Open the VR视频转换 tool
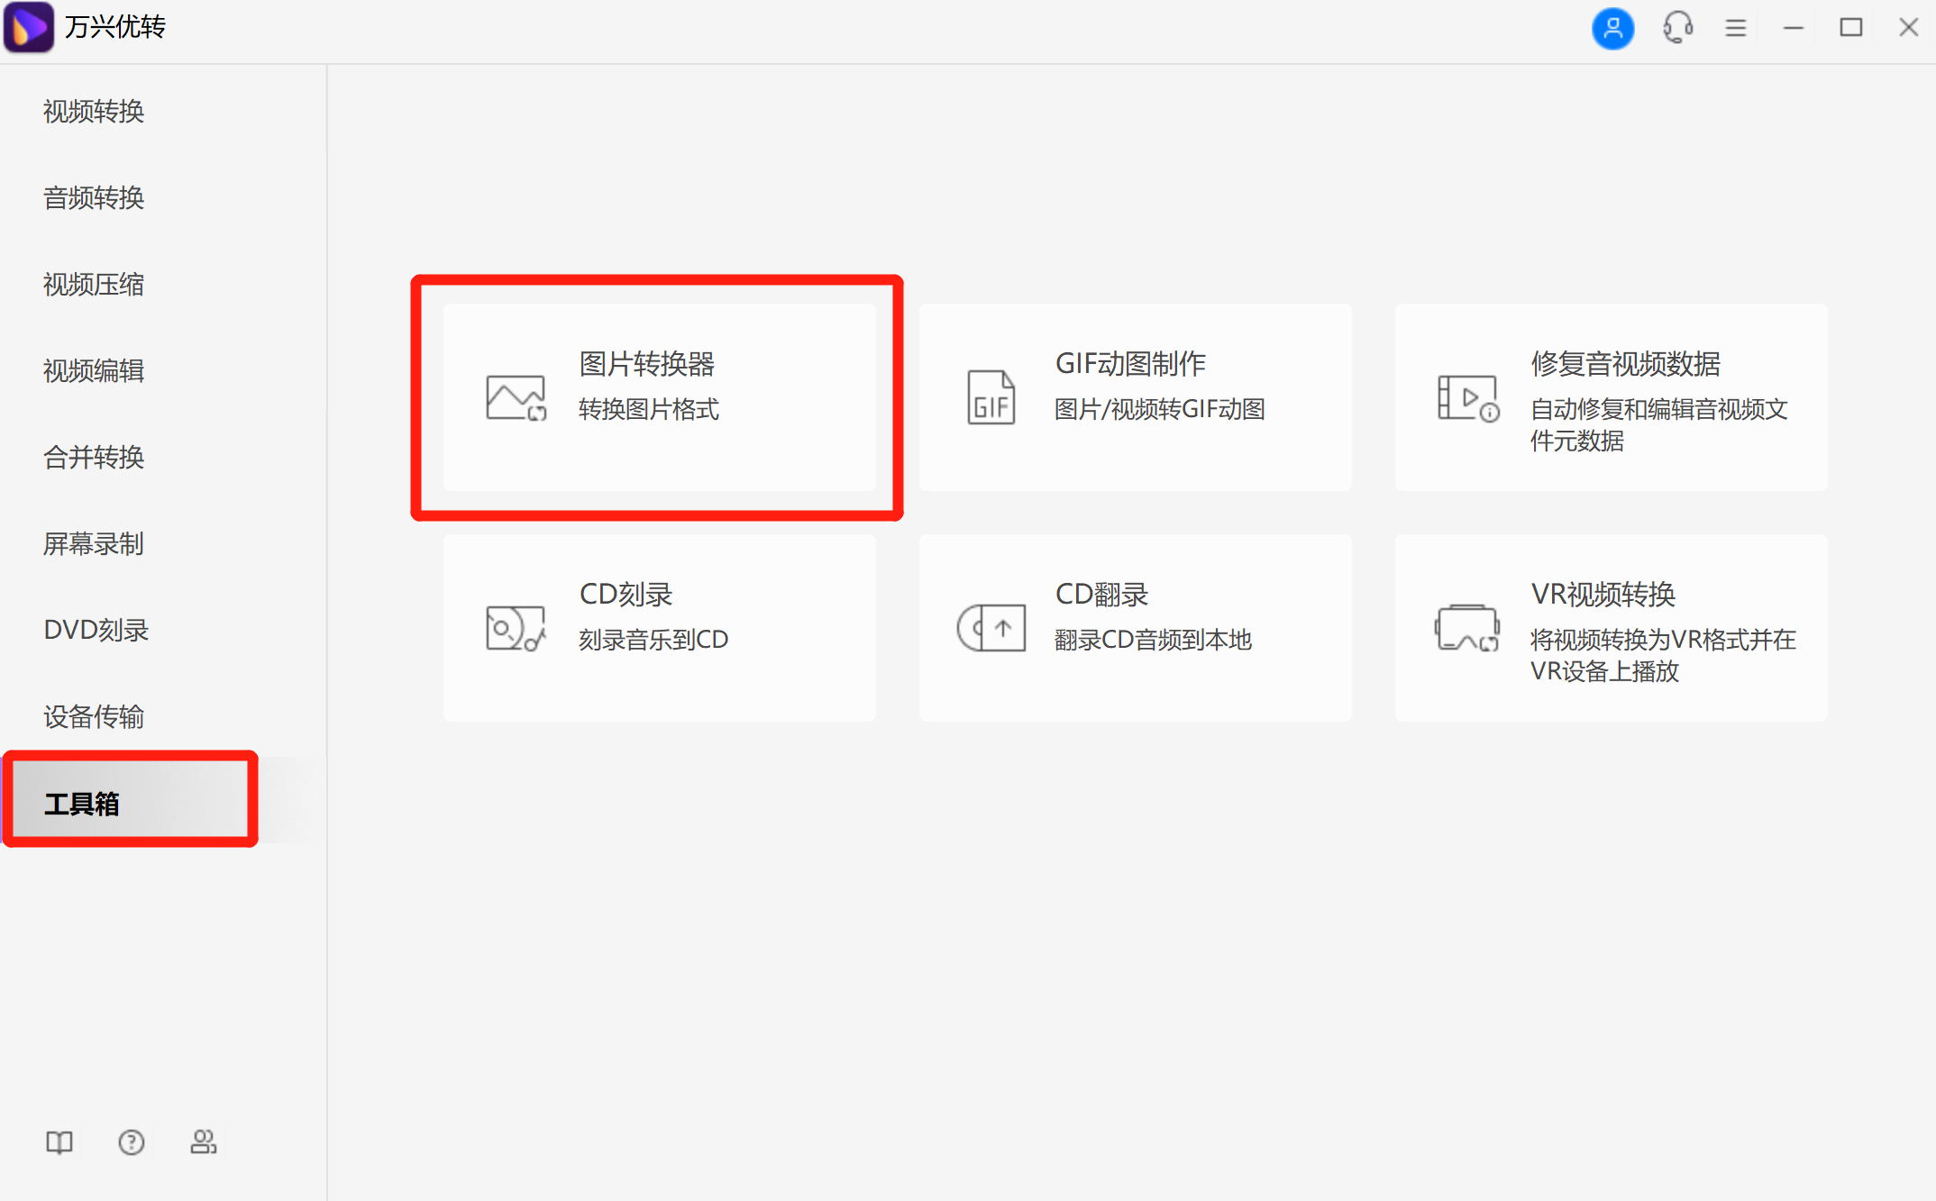The width and height of the screenshot is (1936, 1201). click(1611, 628)
